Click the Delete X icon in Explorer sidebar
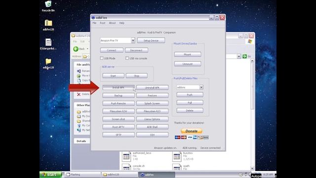This screenshot has width=316, height=178. click(79, 94)
